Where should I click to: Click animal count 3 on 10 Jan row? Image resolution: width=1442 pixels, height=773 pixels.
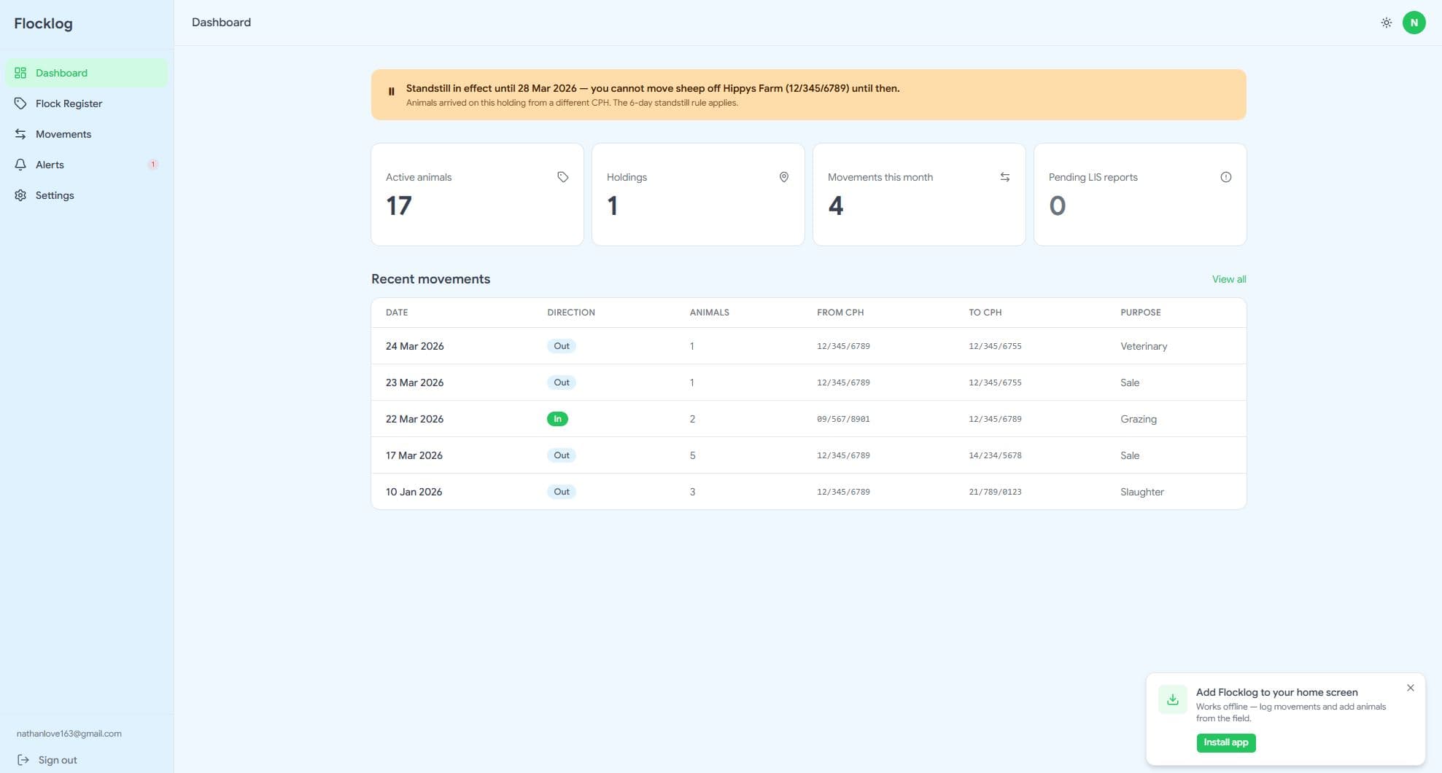[x=692, y=492]
